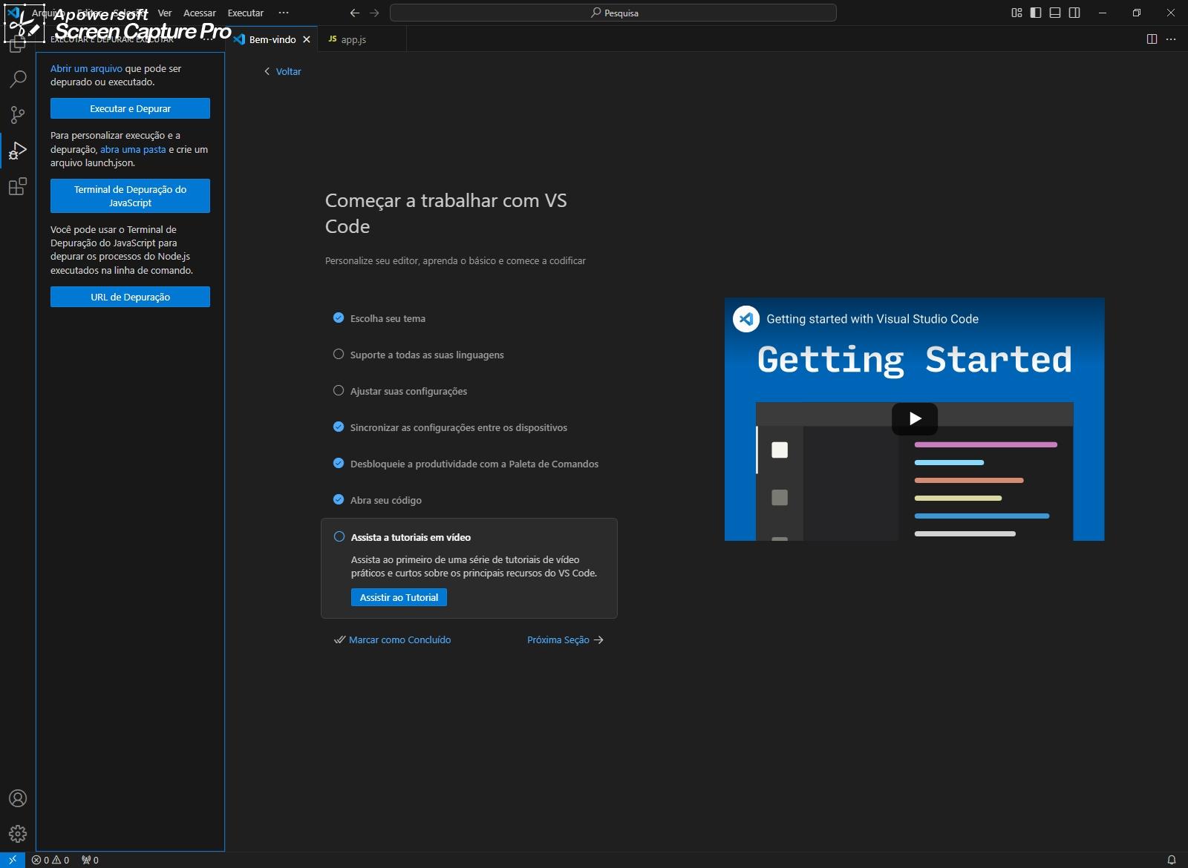The height and width of the screenshot is (868, 1188).
Task: Open the Run and Debug view
Action: [18, 151]
